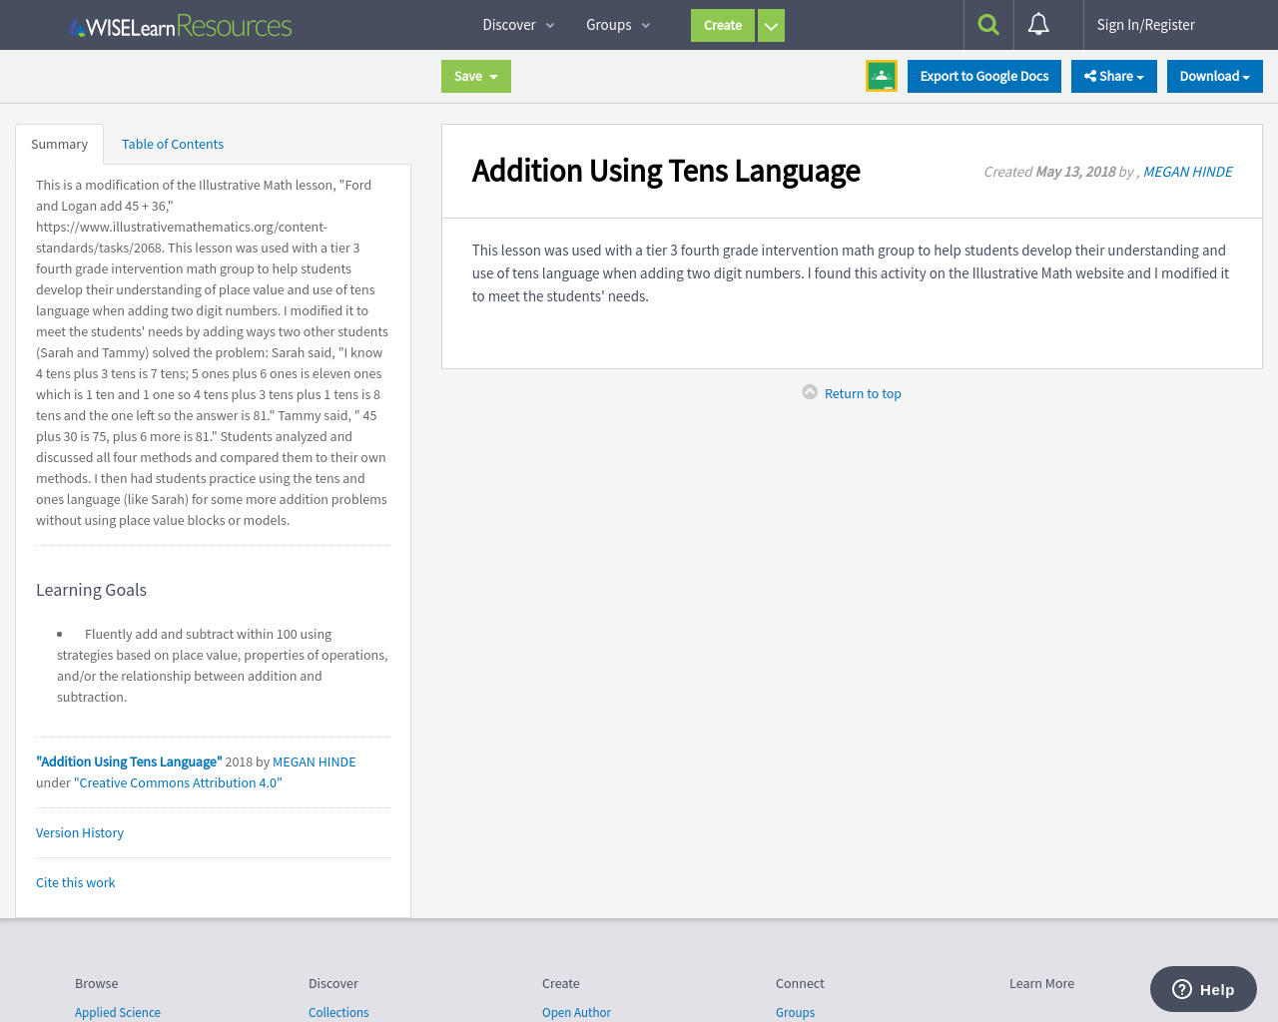
Task: View the Creative Commons Attribution 4.0 license
Action: (180, 782)
